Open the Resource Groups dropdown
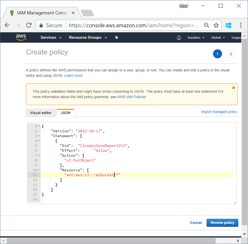The width and height of the screenshot is (248, 244). click(88, 37)
